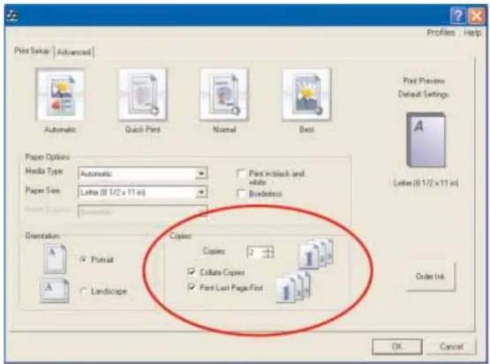Open the Profiles menu
This screenshot has height=364, width=490.
pos(440,32)
